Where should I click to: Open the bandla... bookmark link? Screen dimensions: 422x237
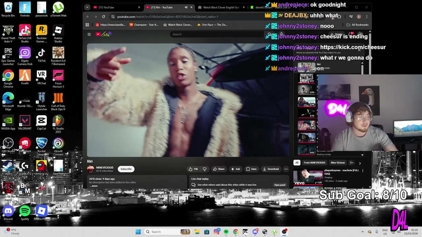click(x=110, y=25)
